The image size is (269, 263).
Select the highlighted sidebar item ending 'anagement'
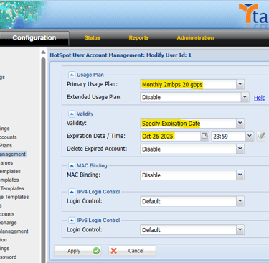13,154
